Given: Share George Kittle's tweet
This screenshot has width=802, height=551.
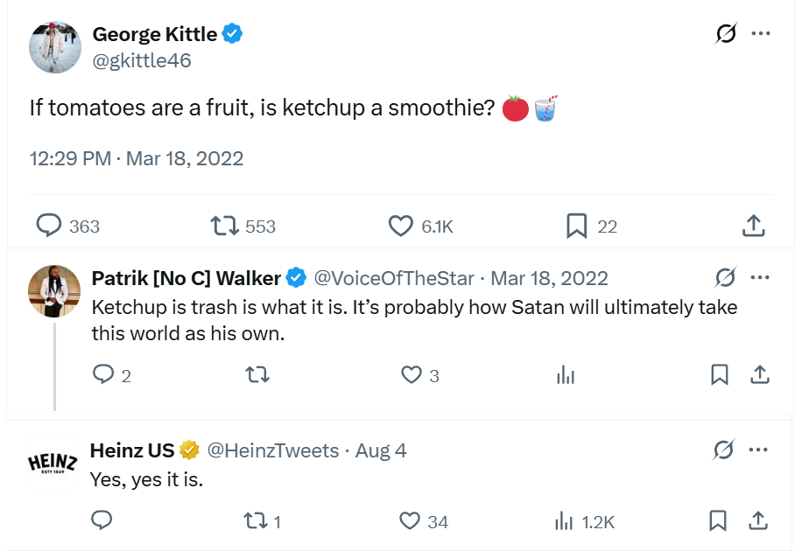Looking at the screenshot, I should [753, 226].
